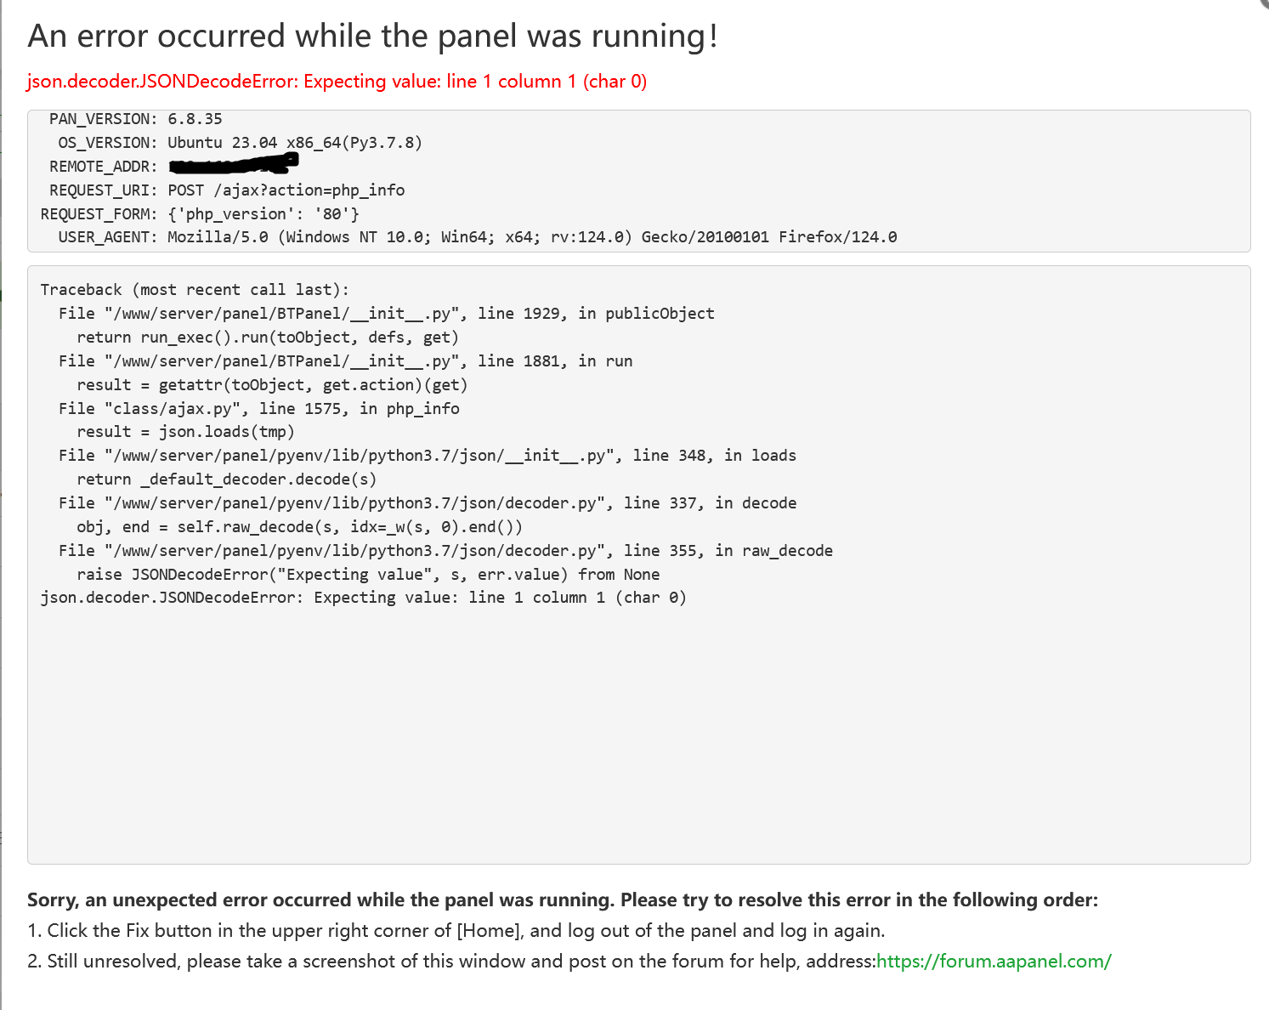Click the PAN_VERSION 6.8.35 line
The image size is (1269, 1010).
tap(136, 119)
